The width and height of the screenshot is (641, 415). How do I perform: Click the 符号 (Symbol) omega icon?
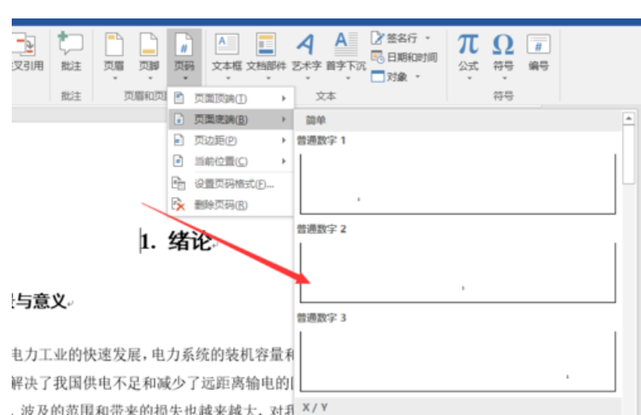(503, 50)
